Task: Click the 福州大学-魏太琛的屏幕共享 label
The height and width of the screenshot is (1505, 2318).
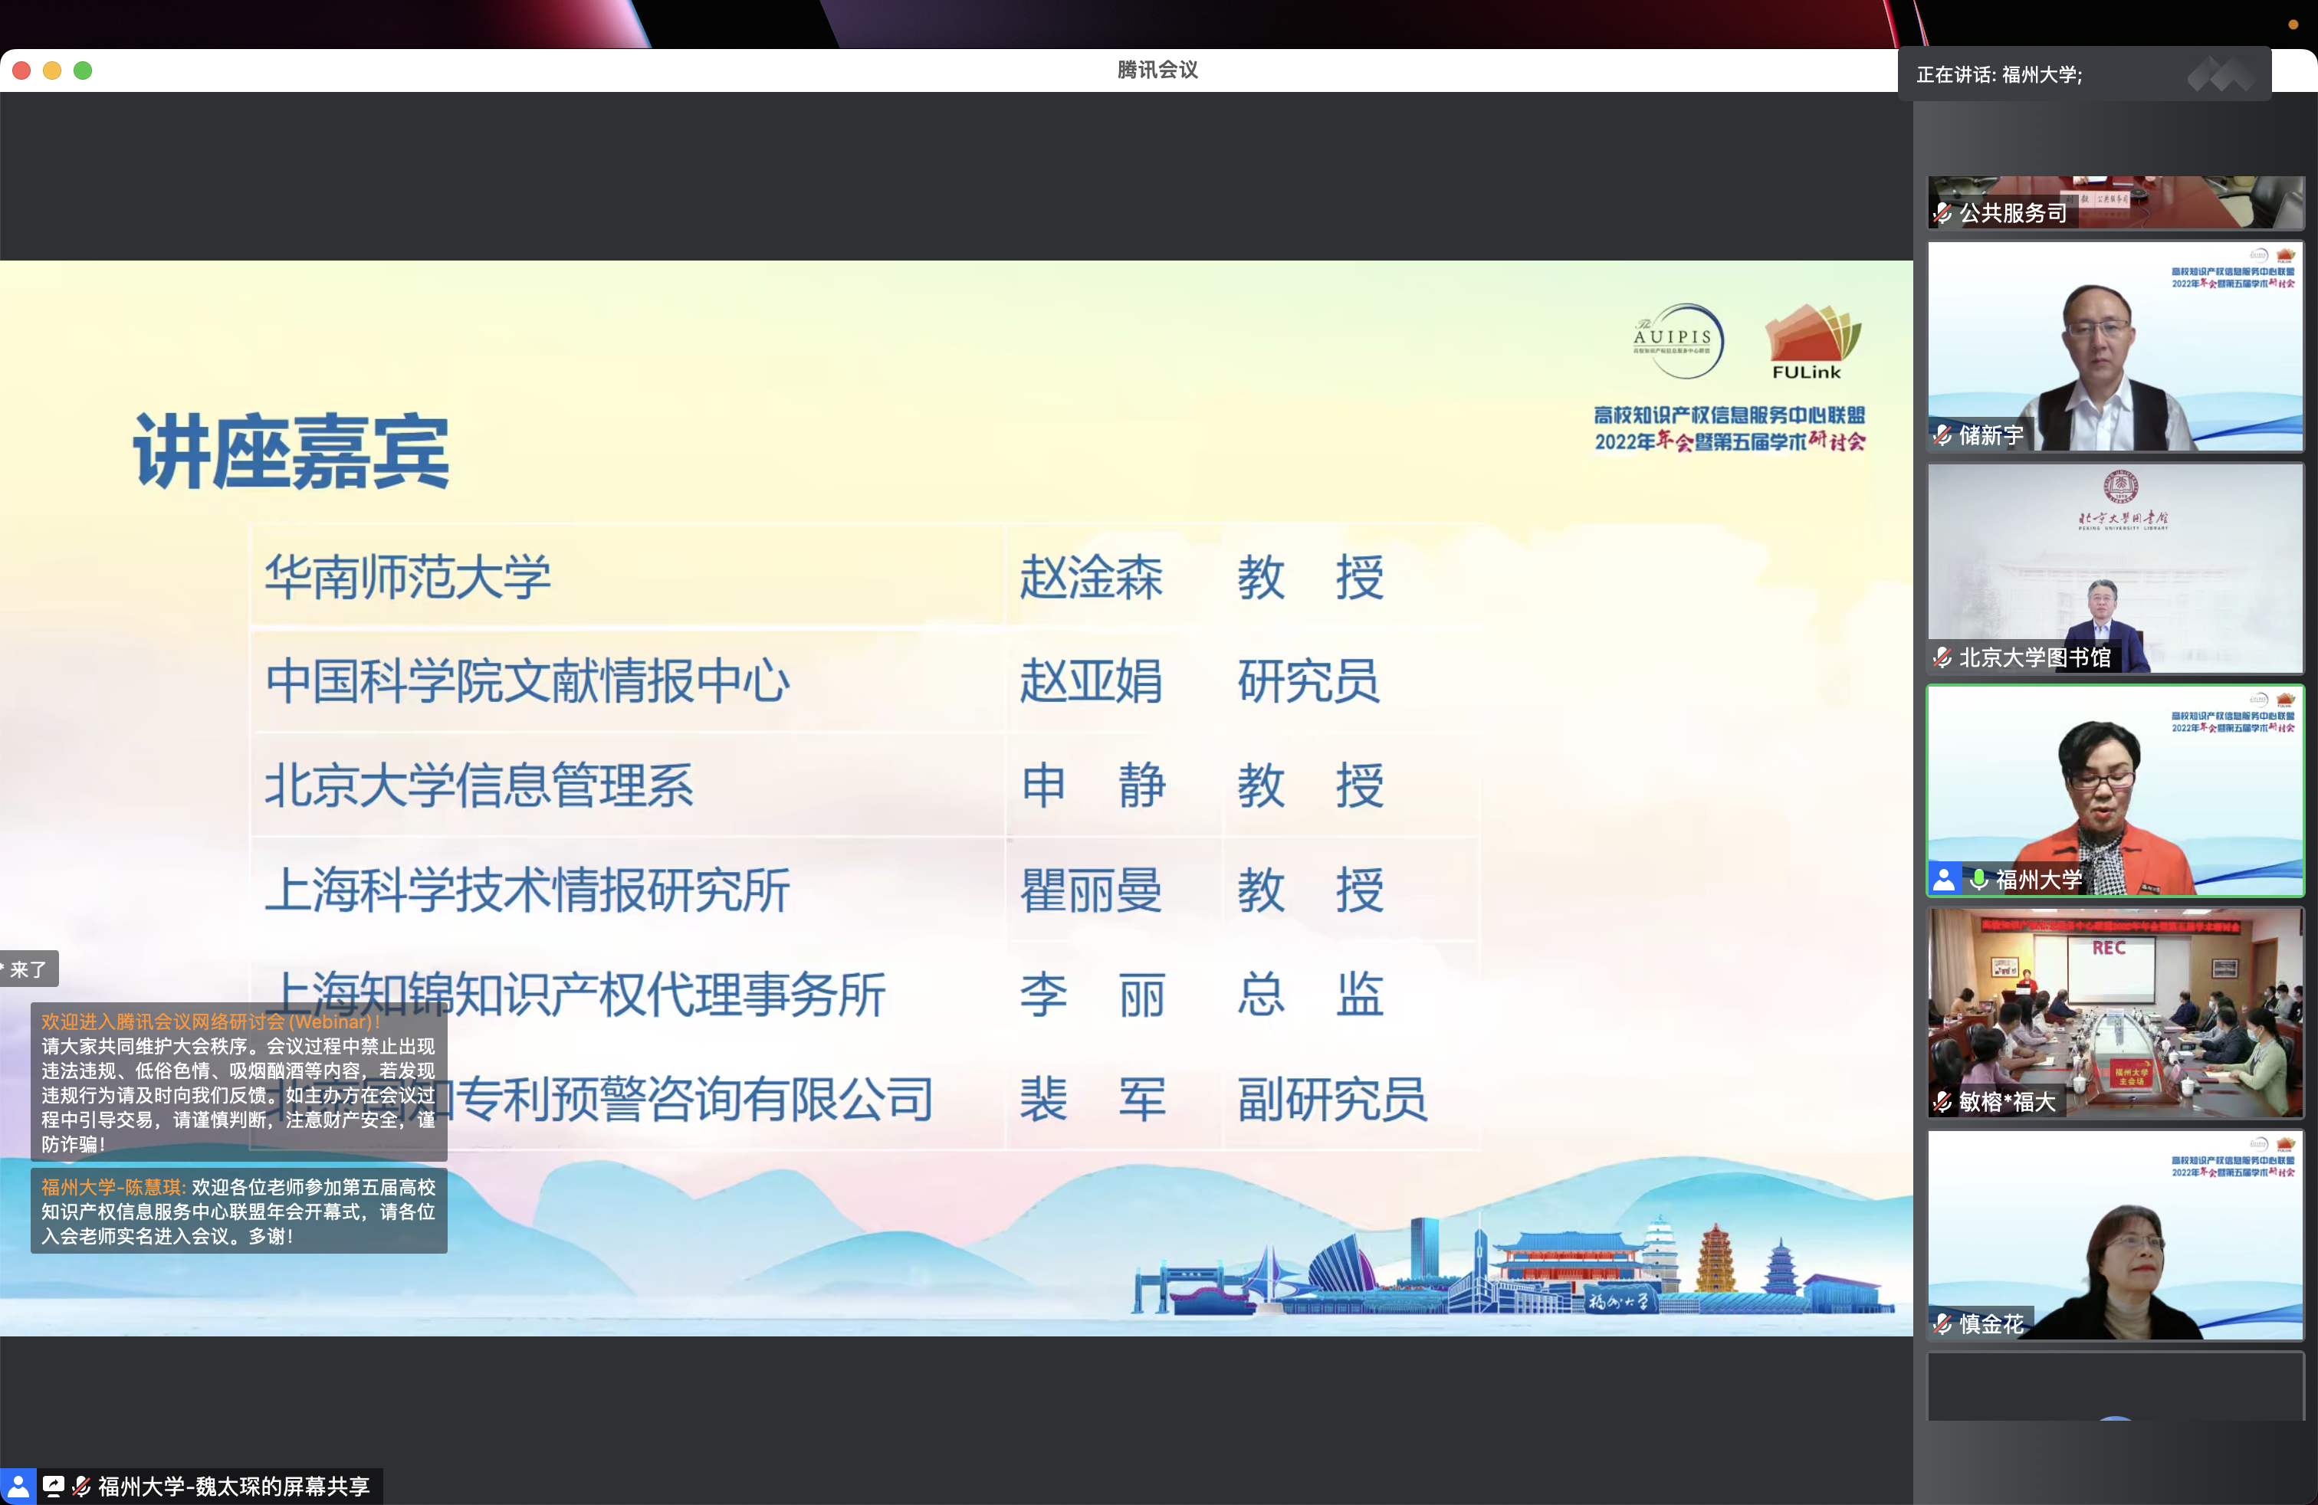Action: point(234,1487)
